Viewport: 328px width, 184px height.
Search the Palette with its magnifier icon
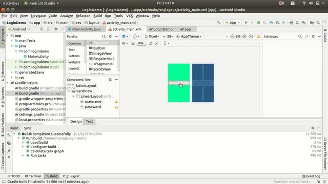(x=104, y=36)
